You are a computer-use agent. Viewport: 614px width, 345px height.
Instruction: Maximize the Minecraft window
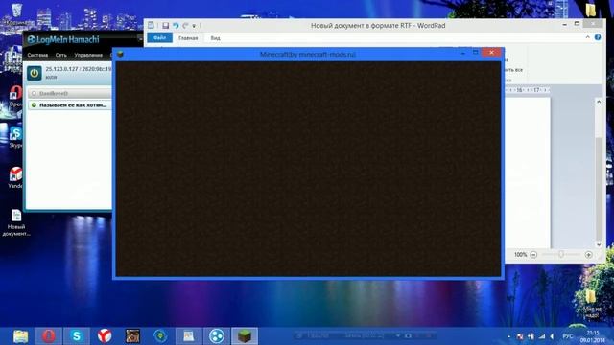click(475, 53)
